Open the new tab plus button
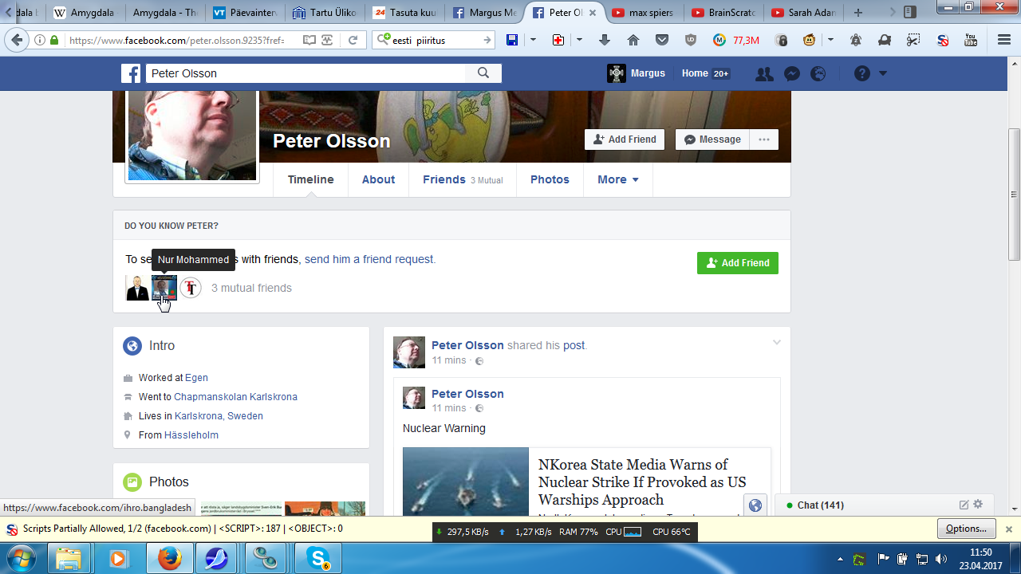Viewport: 1021px width, 574px height. pyautogui.click(x=858, y=13)
